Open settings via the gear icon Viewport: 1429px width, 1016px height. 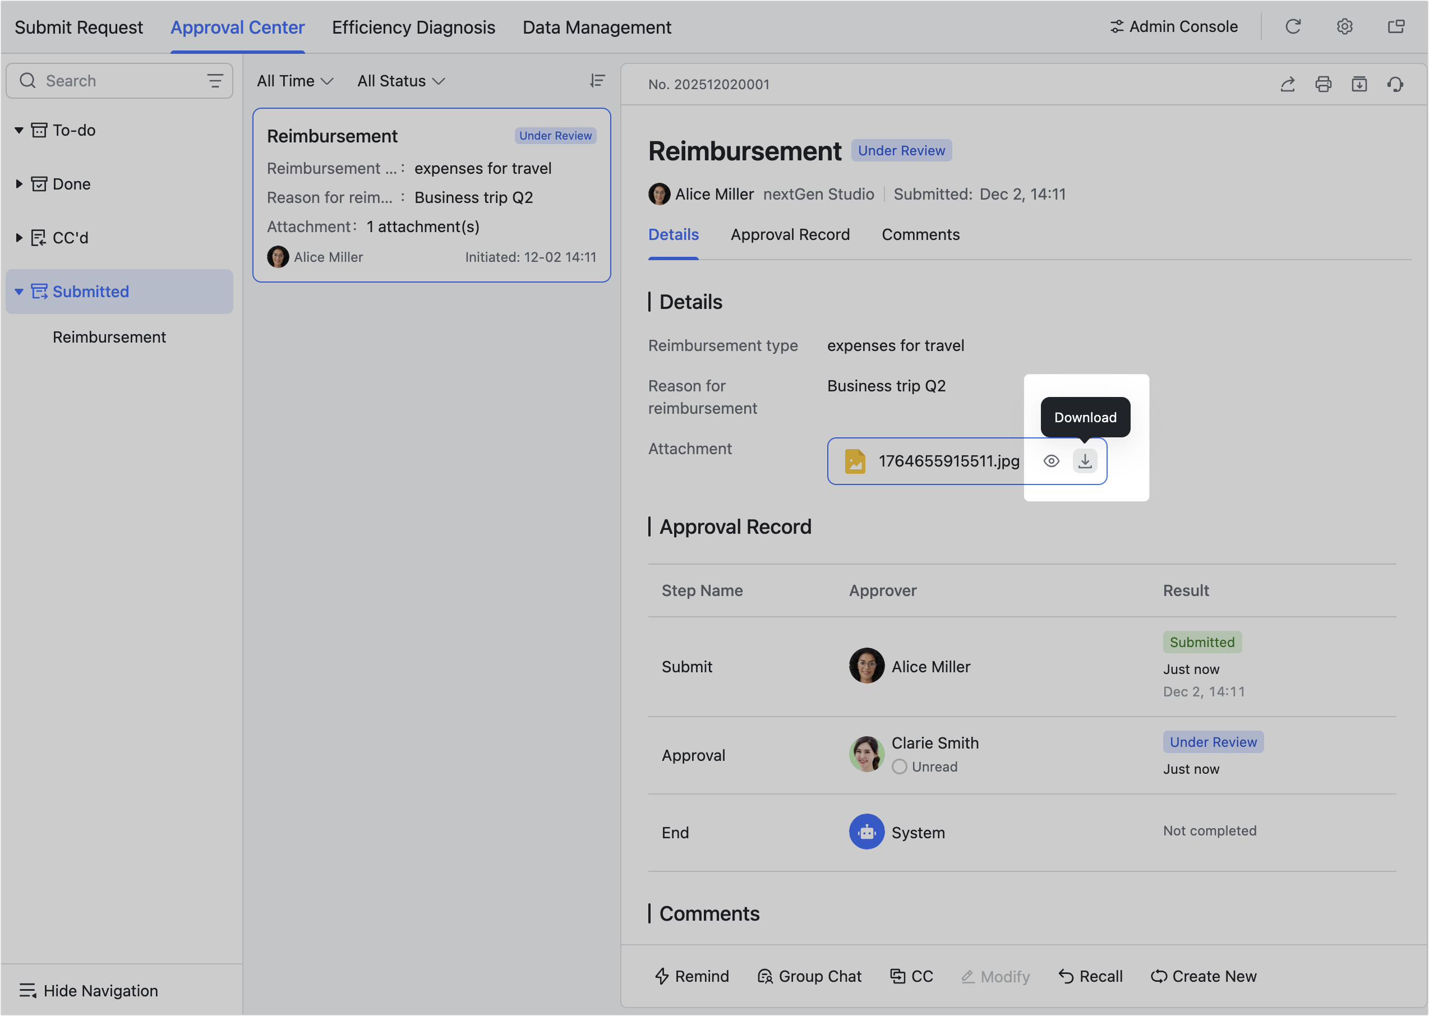pyautogui.click(x=1344, y=27)
